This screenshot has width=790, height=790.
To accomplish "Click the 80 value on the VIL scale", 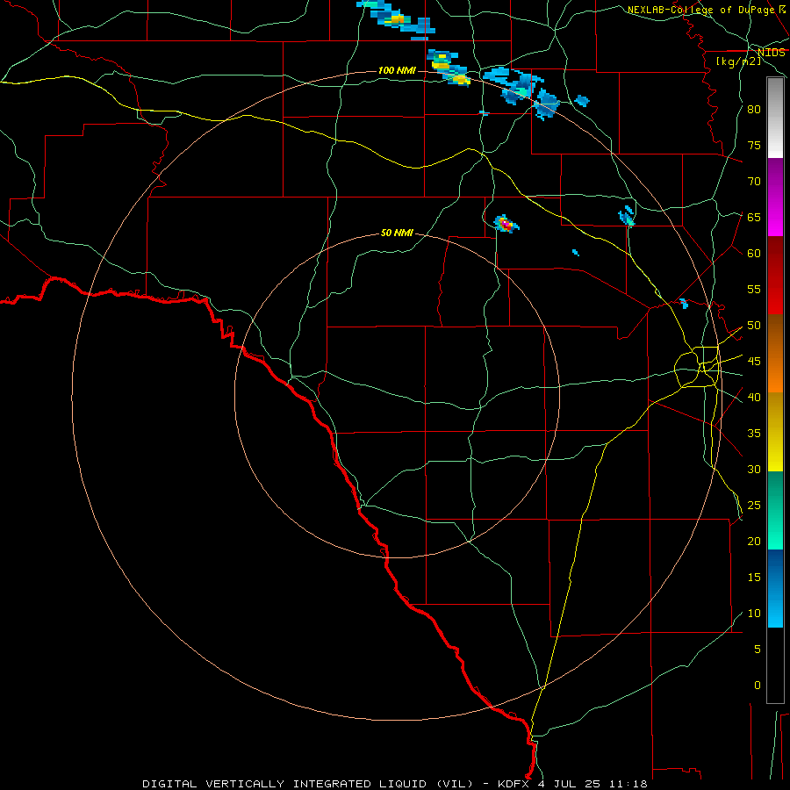I will (754, 110).
